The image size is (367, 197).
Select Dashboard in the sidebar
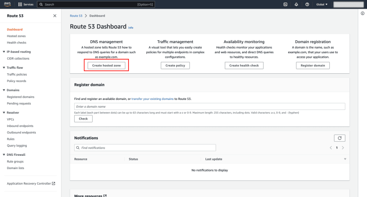15,29
